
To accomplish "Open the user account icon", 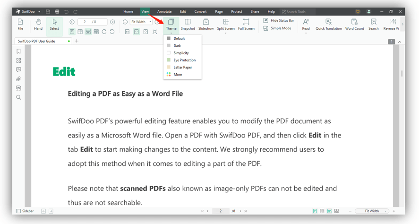I will [369, 11].
